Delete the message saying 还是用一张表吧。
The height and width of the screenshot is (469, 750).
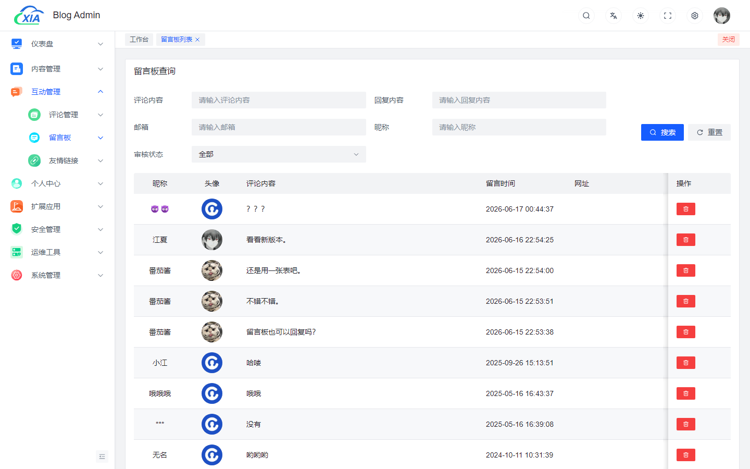point(686,270)
